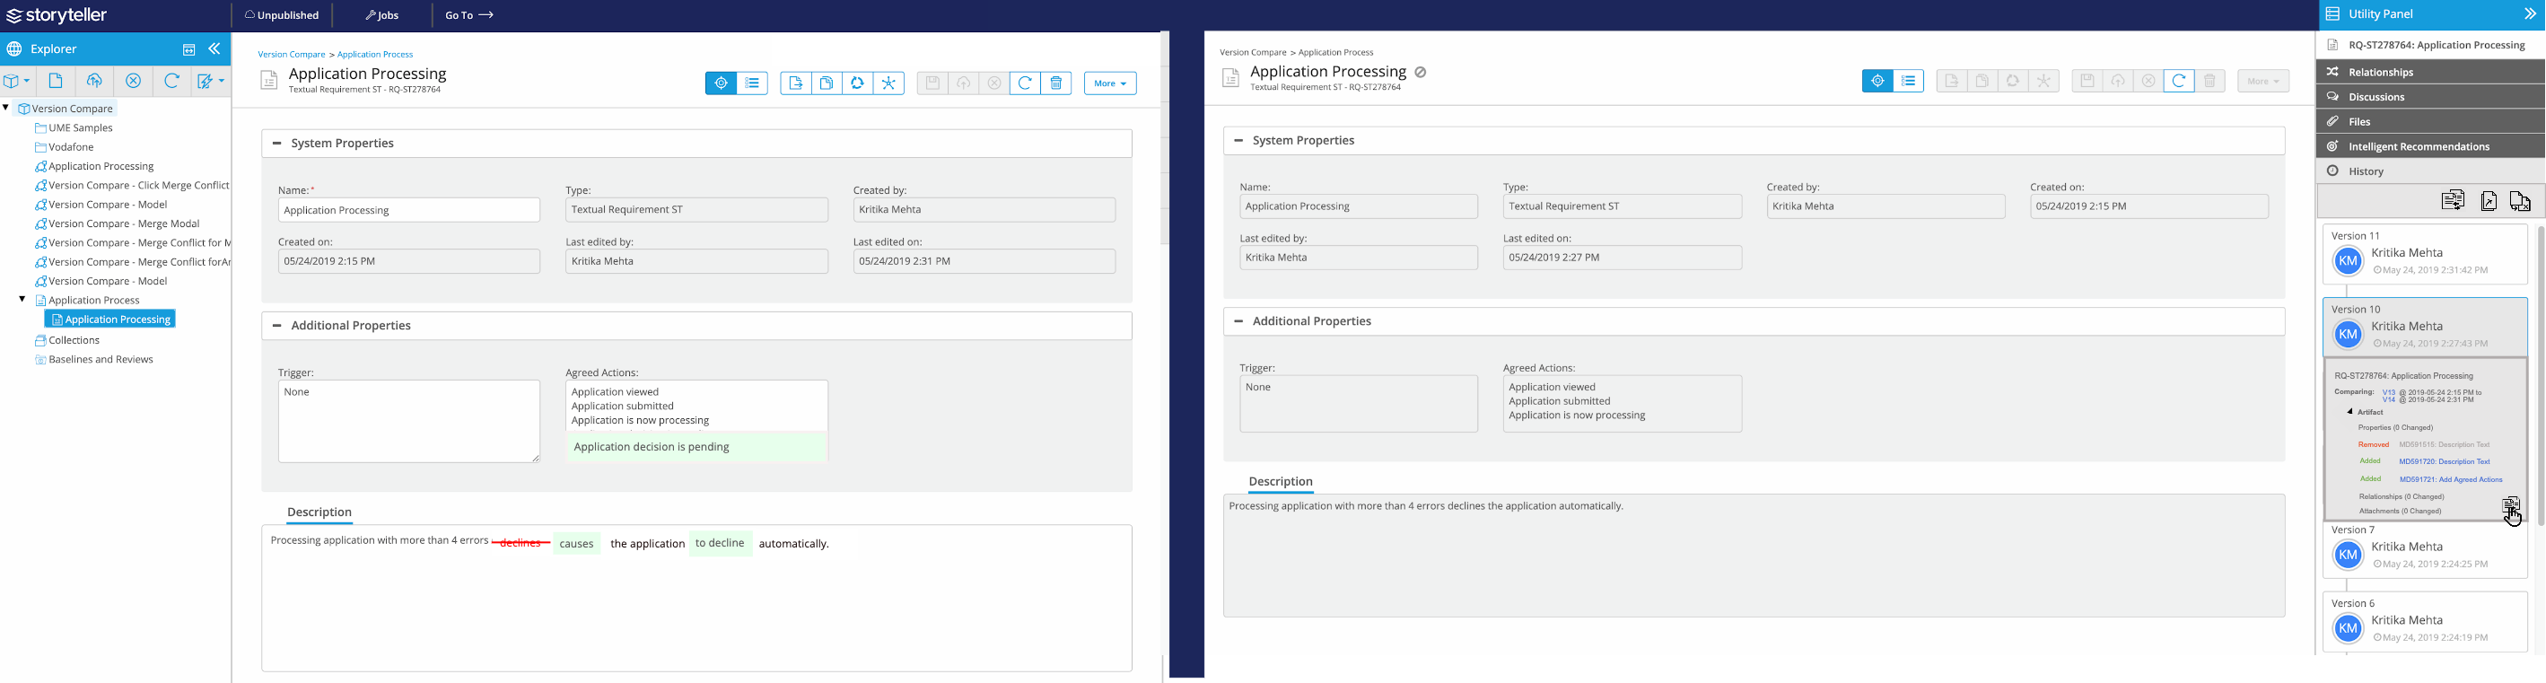Open Relationships section in Utility Panel
2546x683 pixels.
click(2431, 72)
